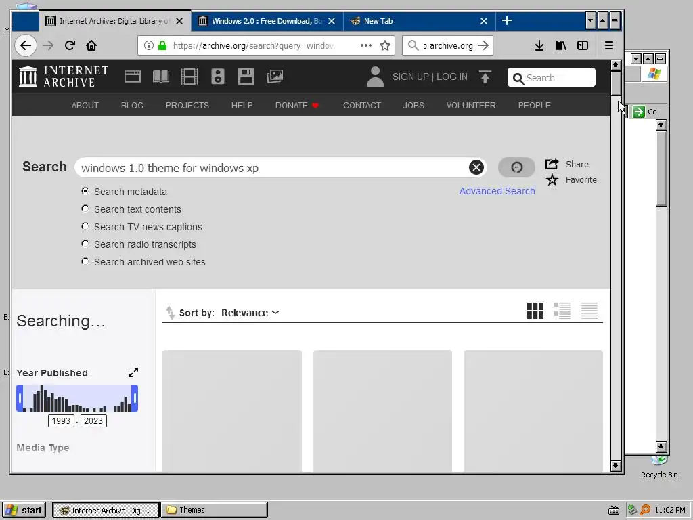Click the header Search box
The width and height of the screenshot is (693, 520).
click(552, 77)
